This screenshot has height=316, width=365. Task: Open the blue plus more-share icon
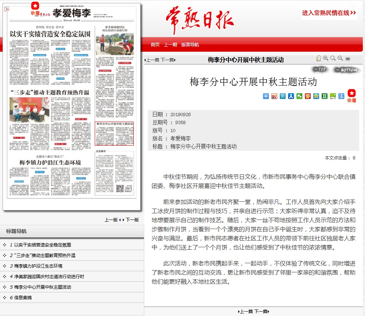click(266, 96)
